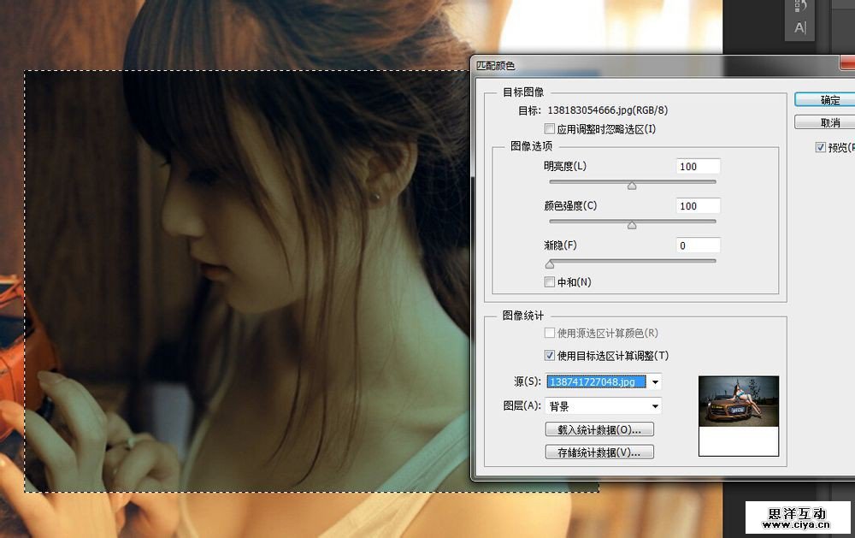This screenshot has height=538, width=855.
Task: Click the 颜色强度 value input box
Action: tap(697, 206)
